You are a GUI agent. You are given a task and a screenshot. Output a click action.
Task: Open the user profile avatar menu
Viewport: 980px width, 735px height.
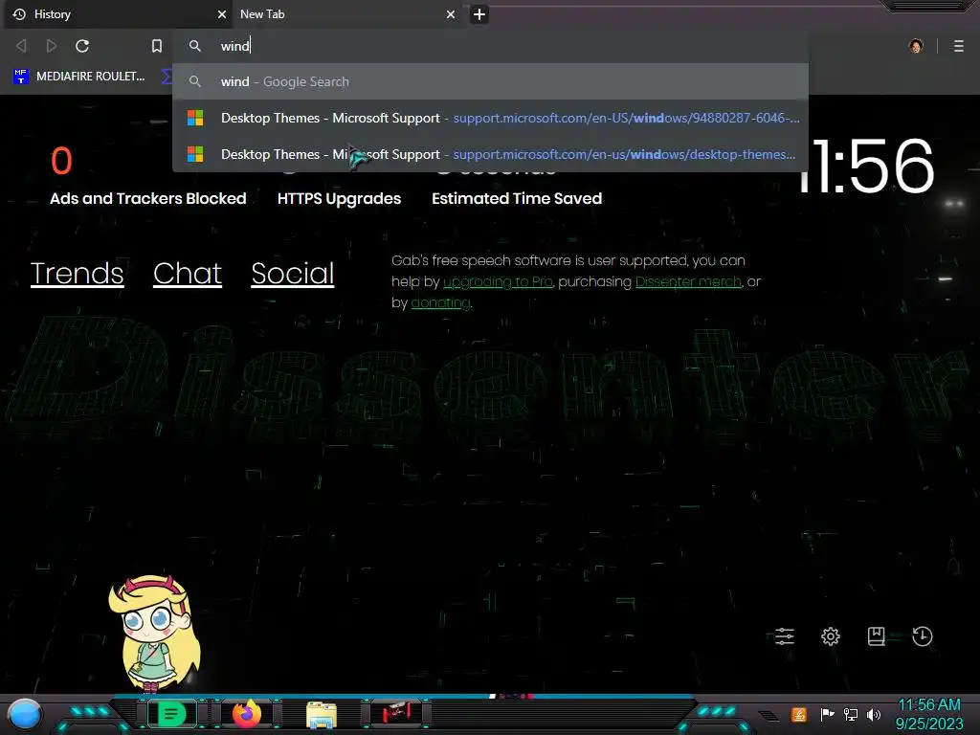tap(916, 46)
